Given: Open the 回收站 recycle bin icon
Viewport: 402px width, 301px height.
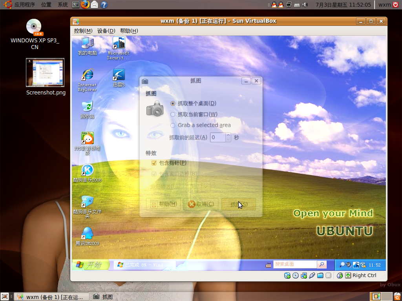Looking at the screenshot, I should click(x=88, y=107).
